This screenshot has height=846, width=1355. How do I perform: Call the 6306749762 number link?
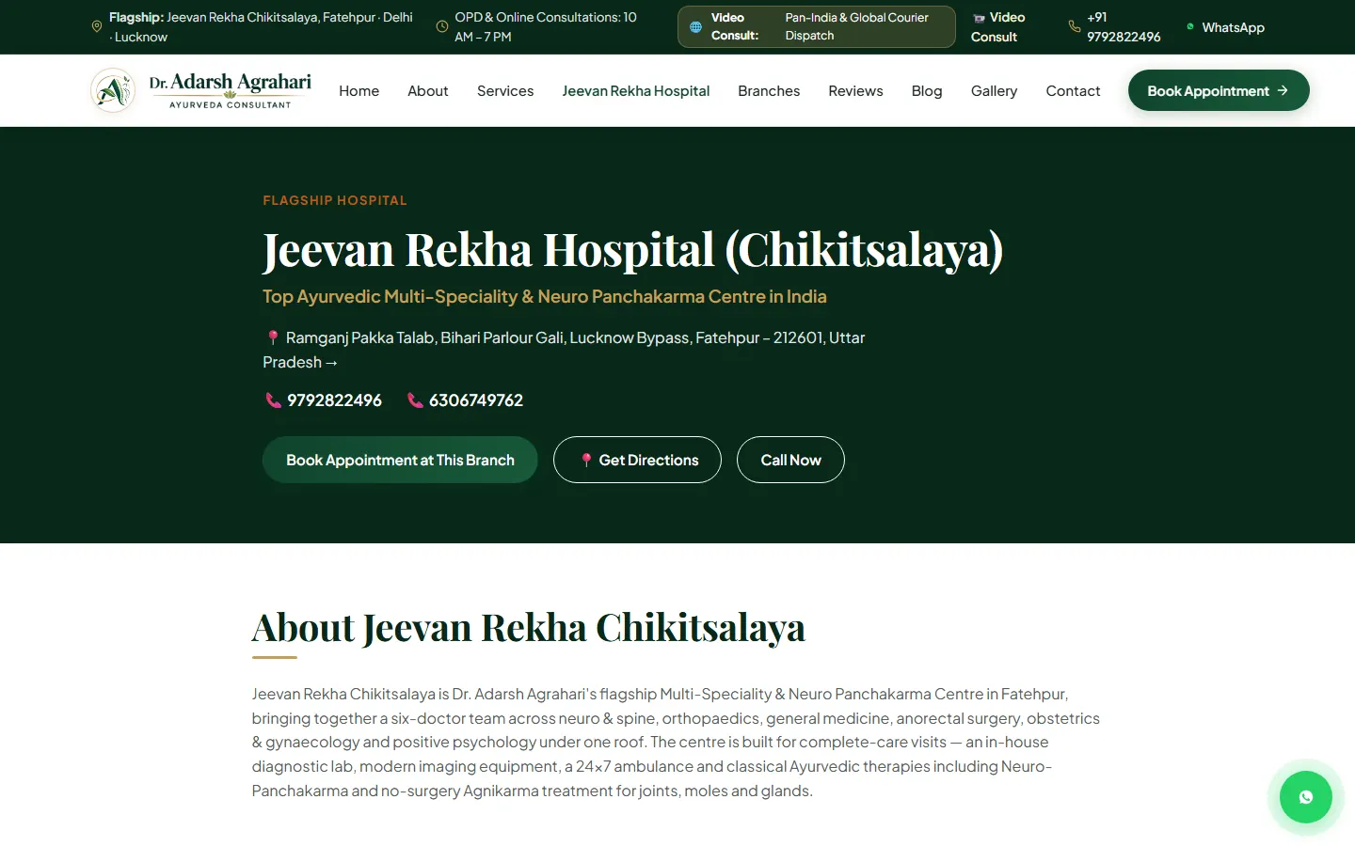point(465,400)
